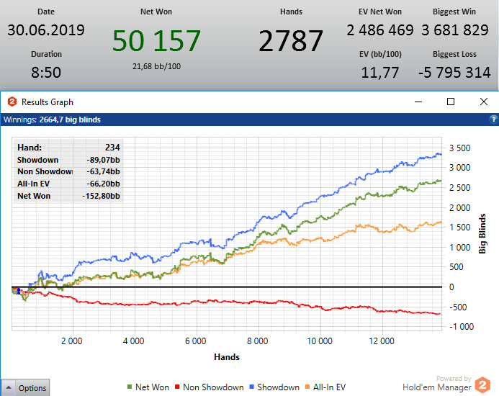The height and width of the screenshot is (396, 499).
Task: Click the Net Won -152,80bb tooltip value
Action: (x=102, y=196)
